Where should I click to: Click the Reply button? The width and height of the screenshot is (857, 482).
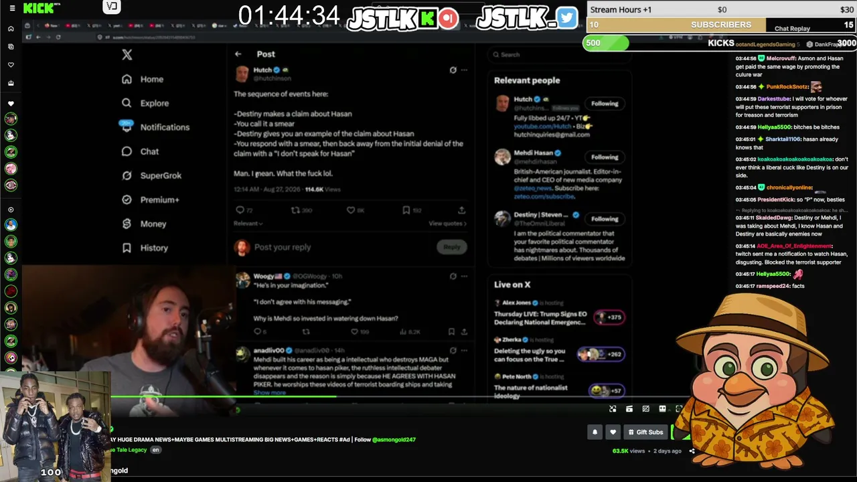452,247
